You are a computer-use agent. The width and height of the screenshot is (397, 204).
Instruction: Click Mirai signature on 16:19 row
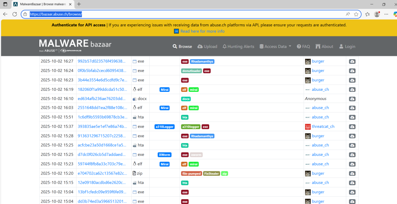(165, 90)
